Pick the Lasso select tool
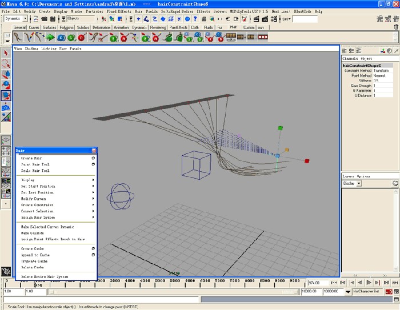The width and height of the screenshot is (400, 310). click(x=6, y=64)
